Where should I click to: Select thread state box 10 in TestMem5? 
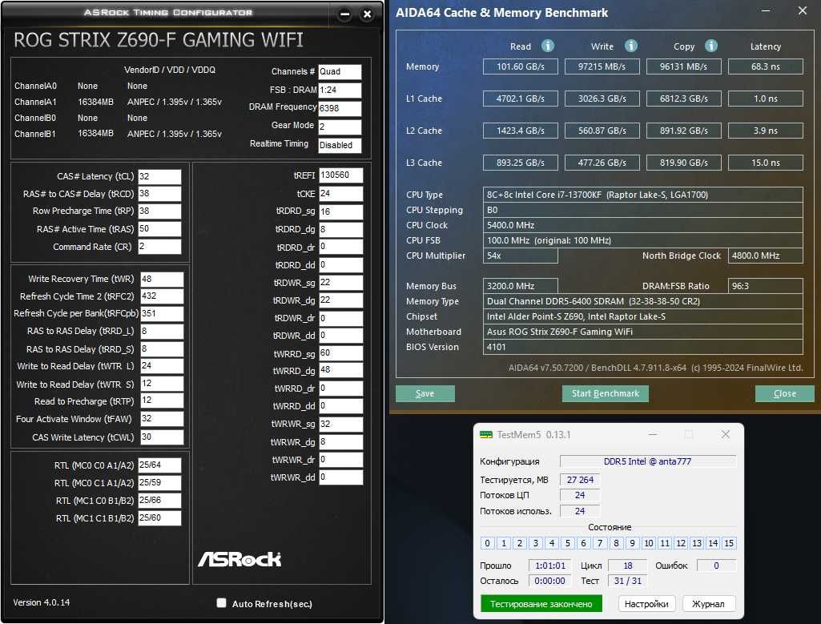pos(649,543)
